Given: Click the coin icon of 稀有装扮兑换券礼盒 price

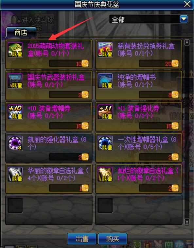Looking at the screenshot, I should [175, 63].
